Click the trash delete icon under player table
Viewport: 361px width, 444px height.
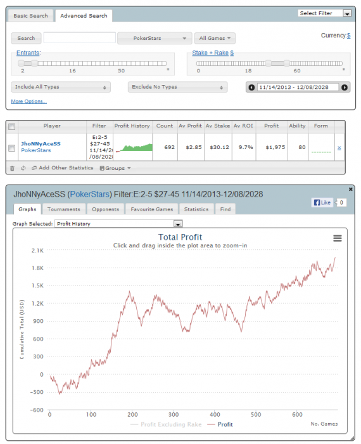(12, 168)
